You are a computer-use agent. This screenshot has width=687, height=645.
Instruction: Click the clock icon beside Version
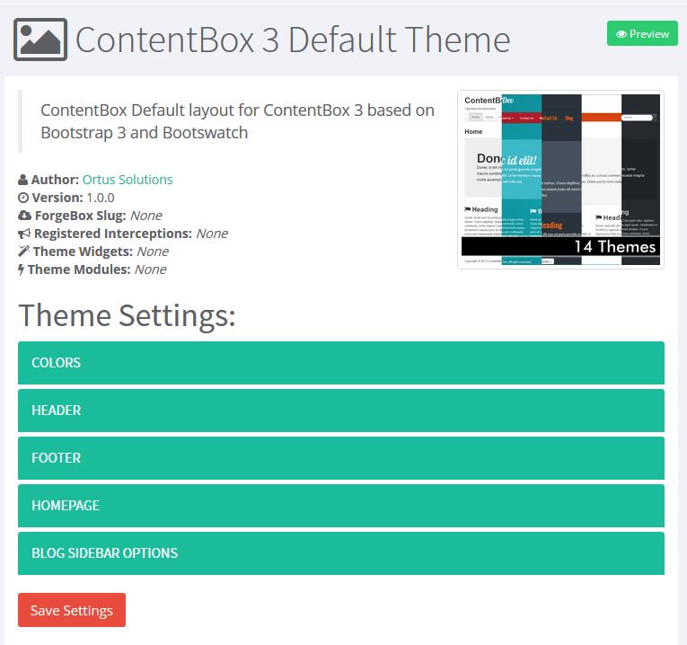(23, 198)
